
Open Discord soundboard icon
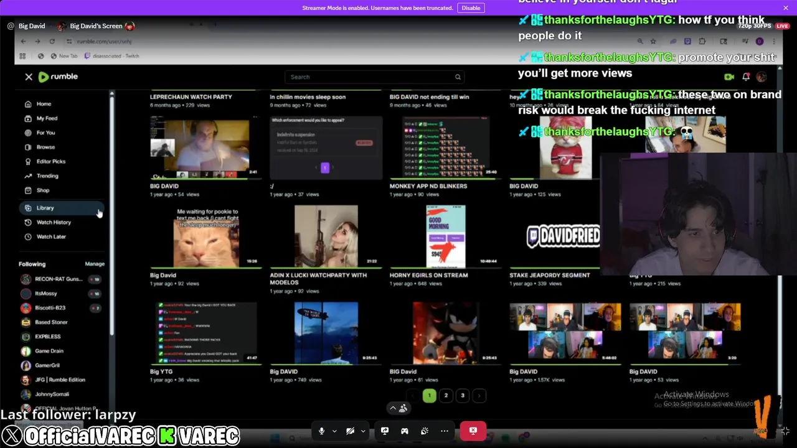425,431
